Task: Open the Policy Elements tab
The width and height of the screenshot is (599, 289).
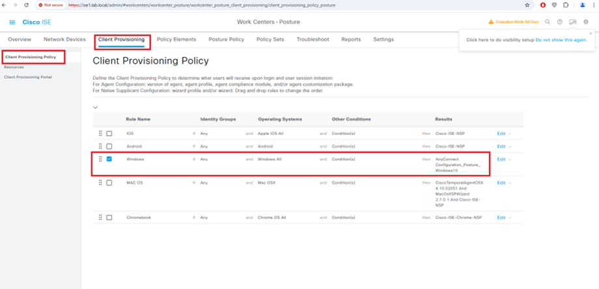Action: 176,40
